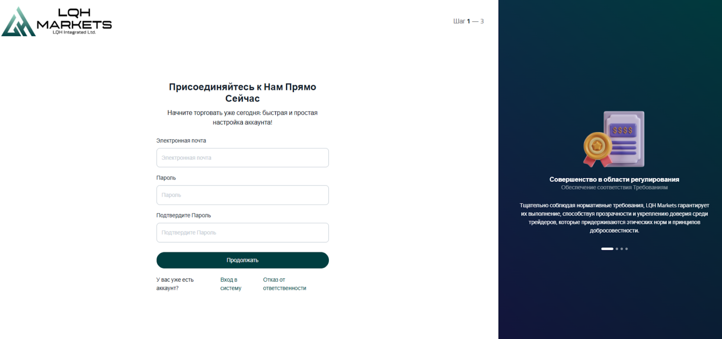Click the Продолжать button

(x=242, y=260)
